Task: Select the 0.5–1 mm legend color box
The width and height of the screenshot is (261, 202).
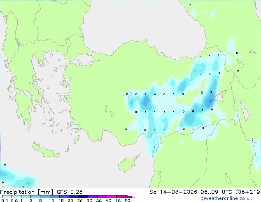Action: (x=16, y=197)
